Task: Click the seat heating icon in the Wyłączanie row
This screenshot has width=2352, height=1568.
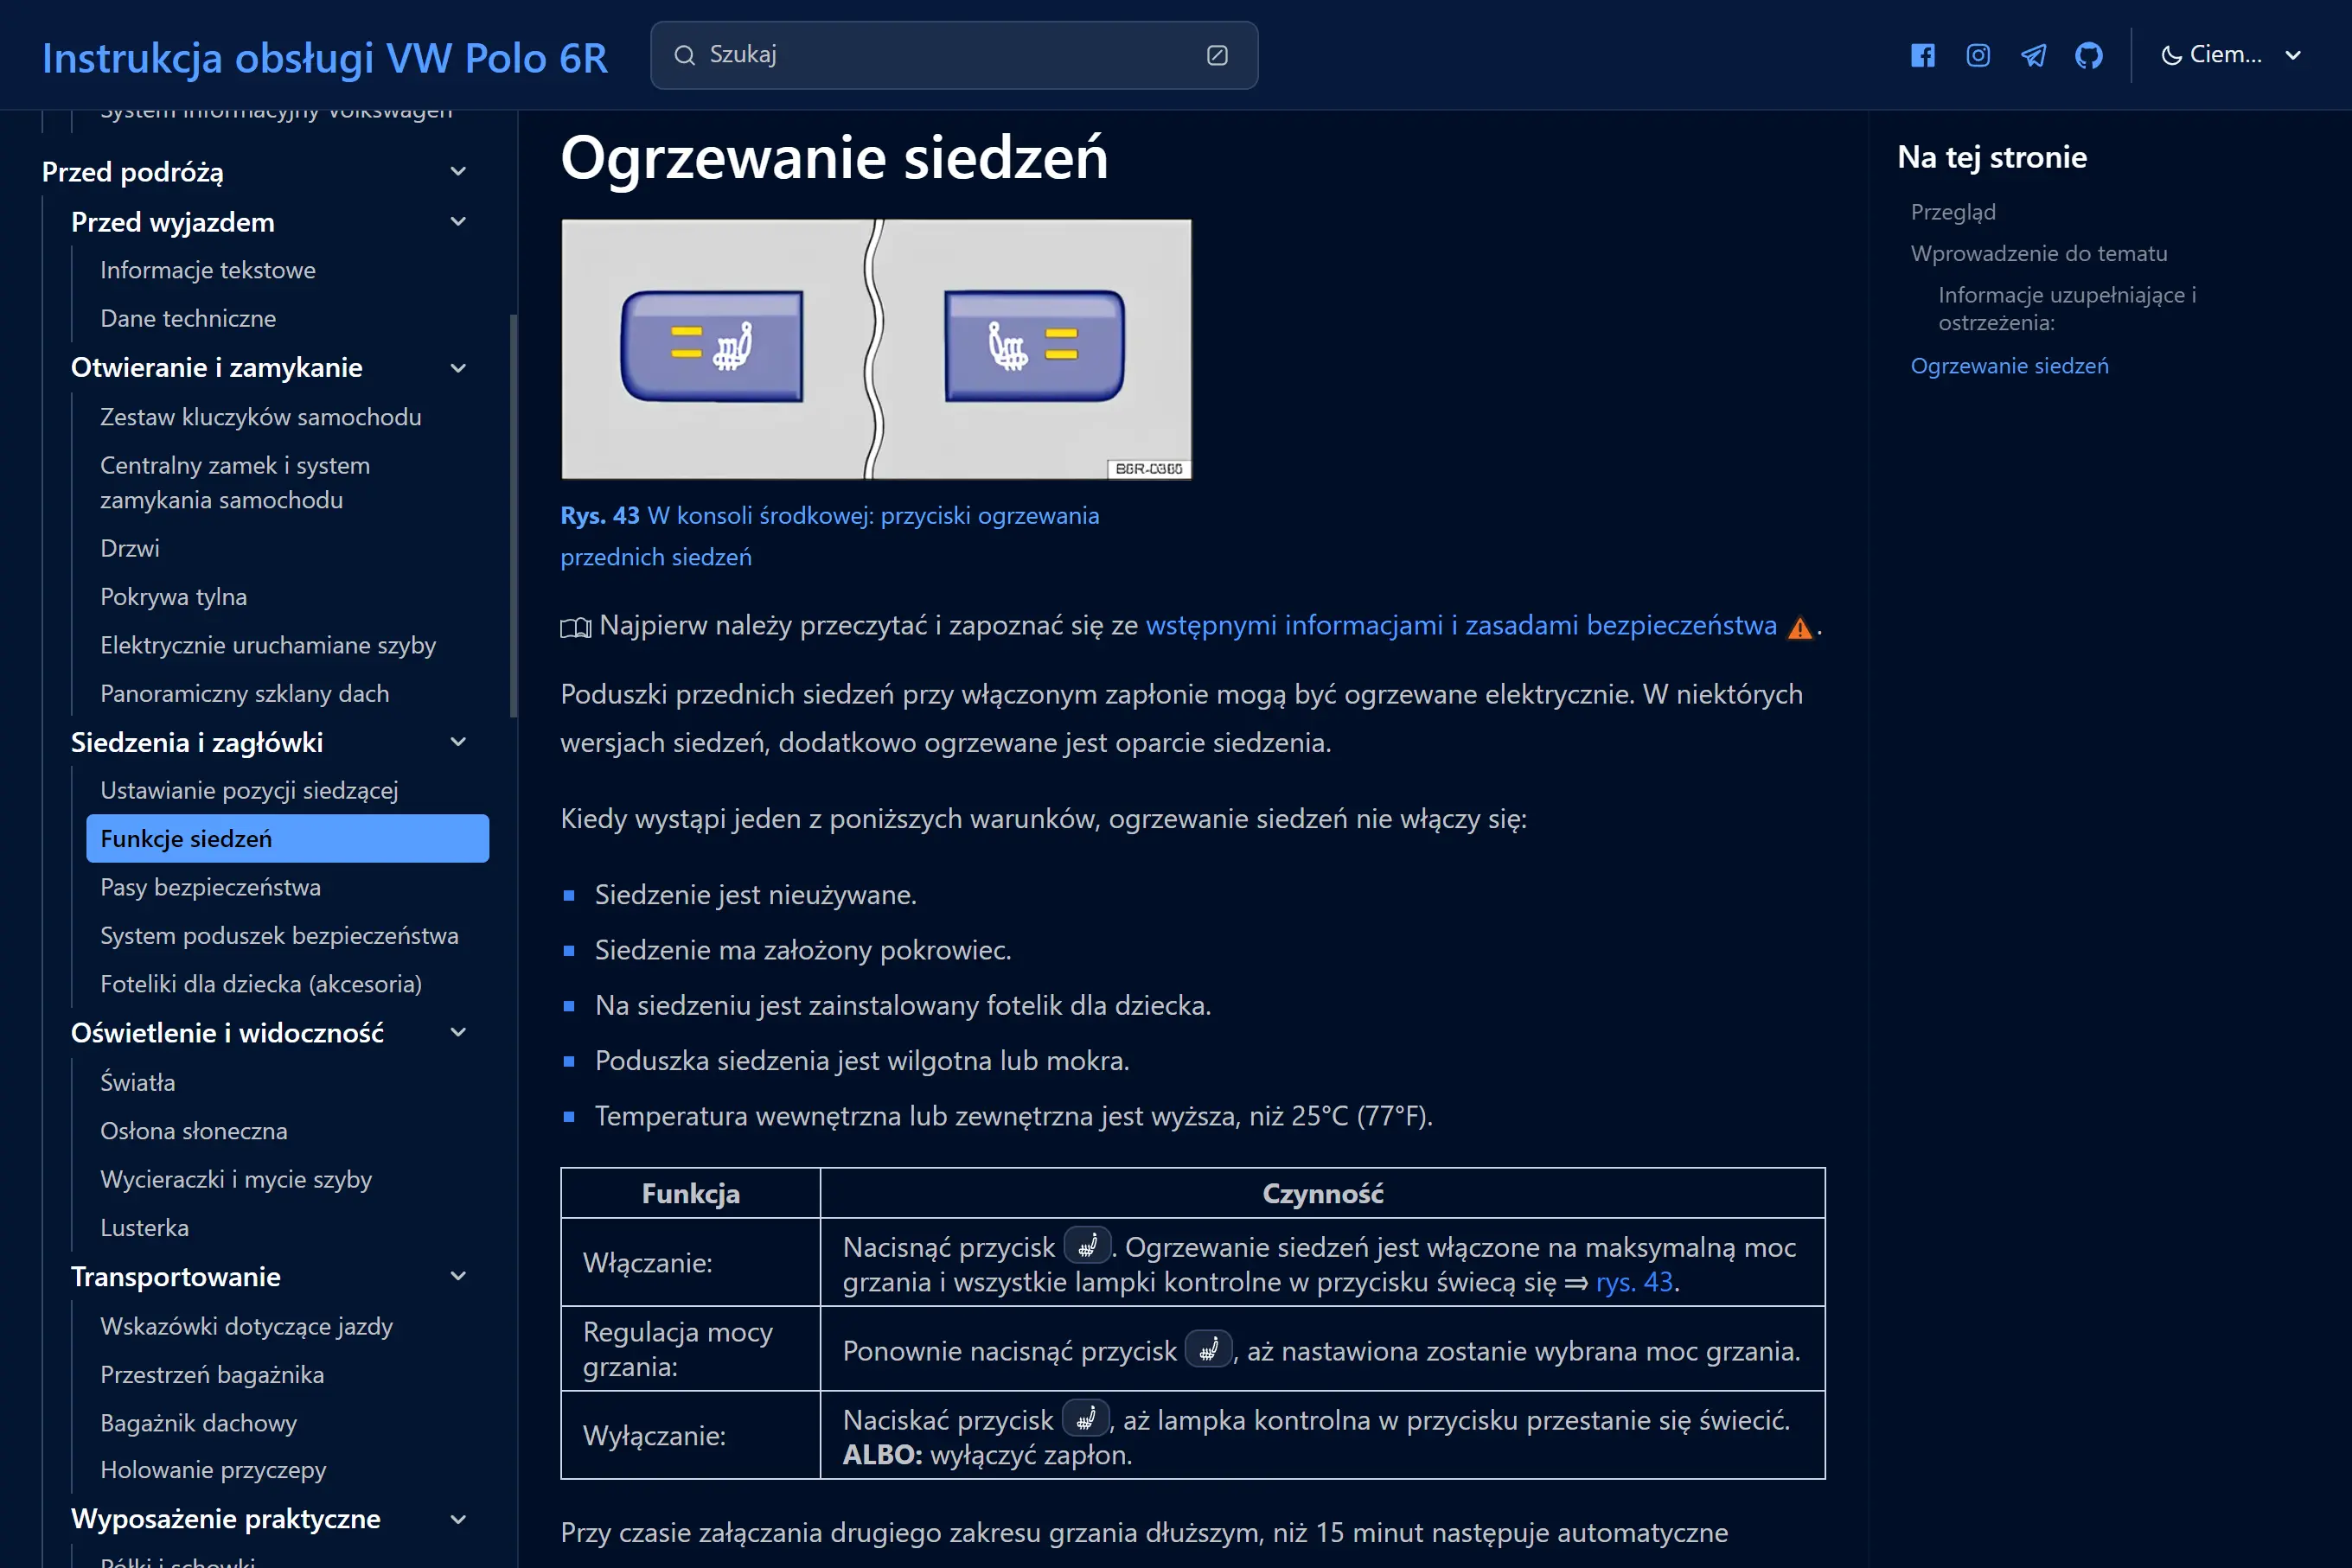Action: [1086, 1419]
